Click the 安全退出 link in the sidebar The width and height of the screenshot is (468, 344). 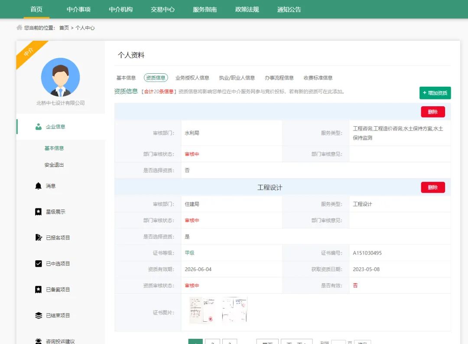click(x=54, y=165)
